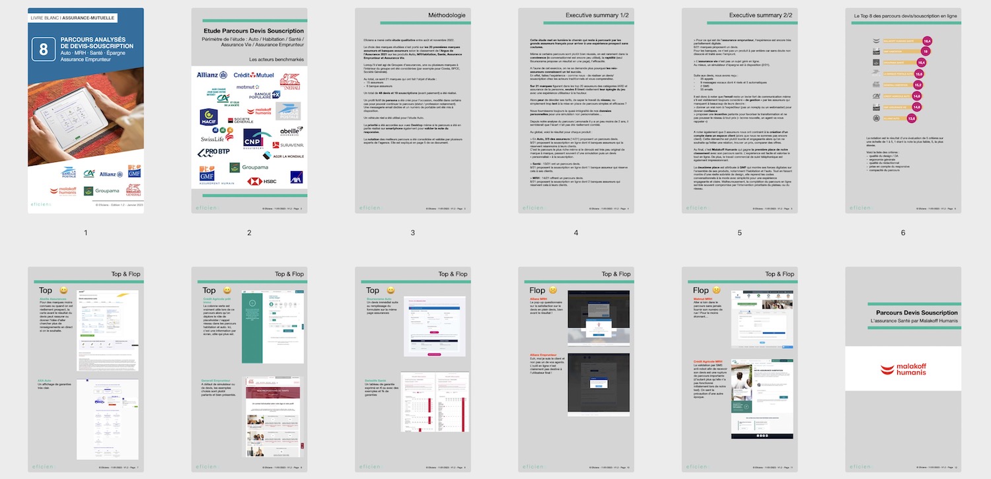Open the Flop page thumbnail with Allianz MRH
The height and width of the screenshot is (479, 991).
coord(576,370)
